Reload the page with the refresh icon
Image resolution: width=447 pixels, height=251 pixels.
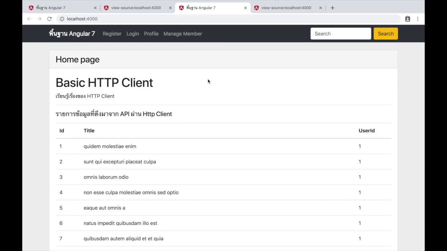pyautogui.click(x=49, y=19)
